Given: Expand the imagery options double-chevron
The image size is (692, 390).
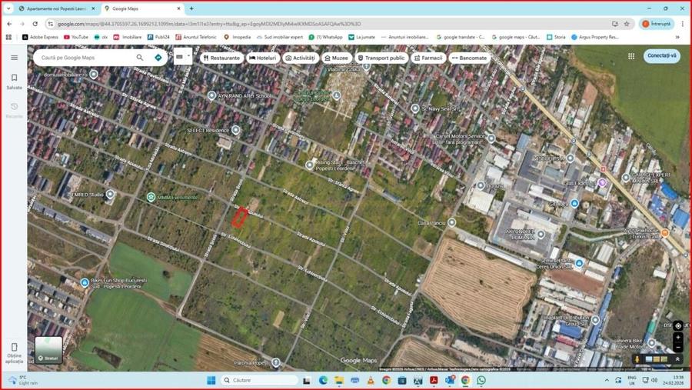Looking at the screenshot, I should coord(677,359).
